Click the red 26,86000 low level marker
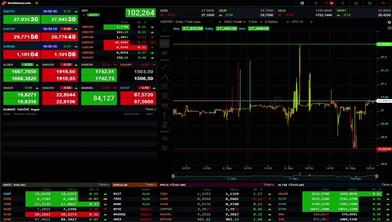Viewport: 392px width, 222px height. click(x=384, y=149)
